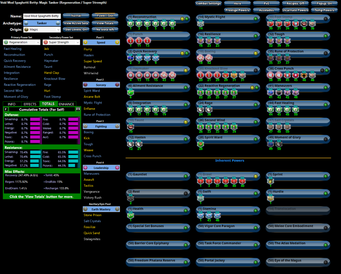The width and height of the screenshot is (341, 274).
Task: Click the first enhancement slot under Hasten
Action: coord(130,144)
